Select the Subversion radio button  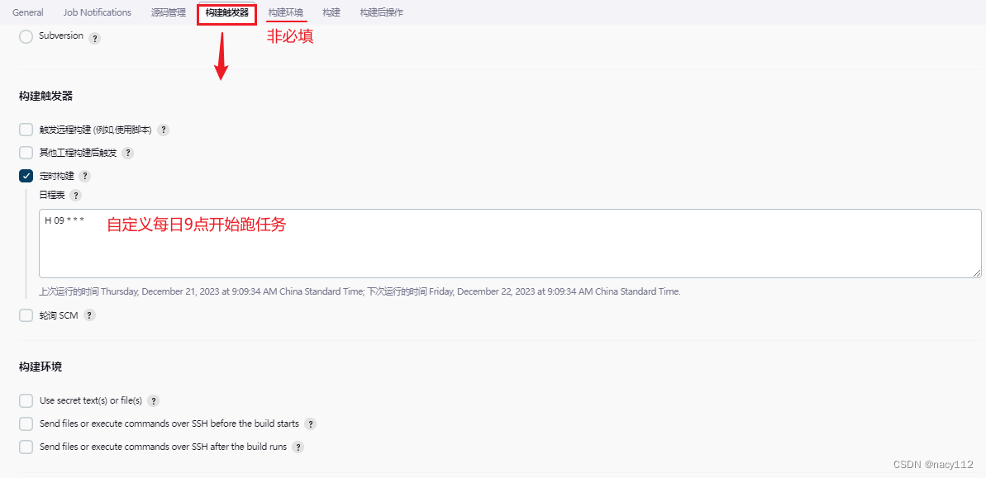click(26, 37)
